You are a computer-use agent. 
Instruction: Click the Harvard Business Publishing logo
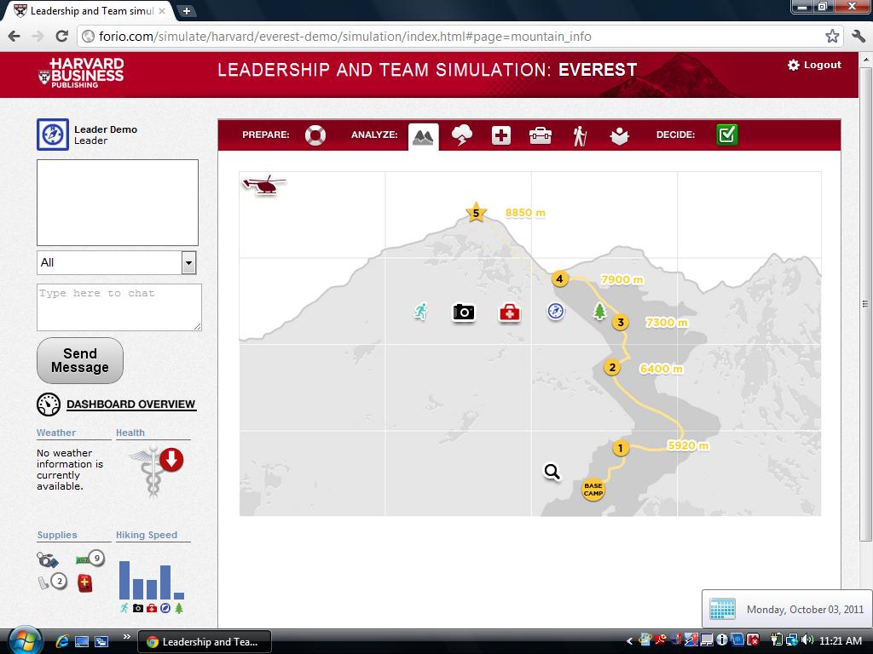[81, 73]
